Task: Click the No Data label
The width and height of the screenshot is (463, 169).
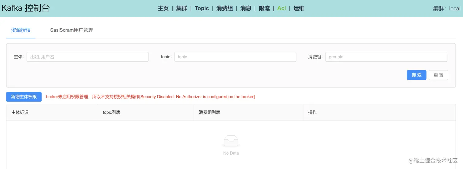Action: coord(231,153)
